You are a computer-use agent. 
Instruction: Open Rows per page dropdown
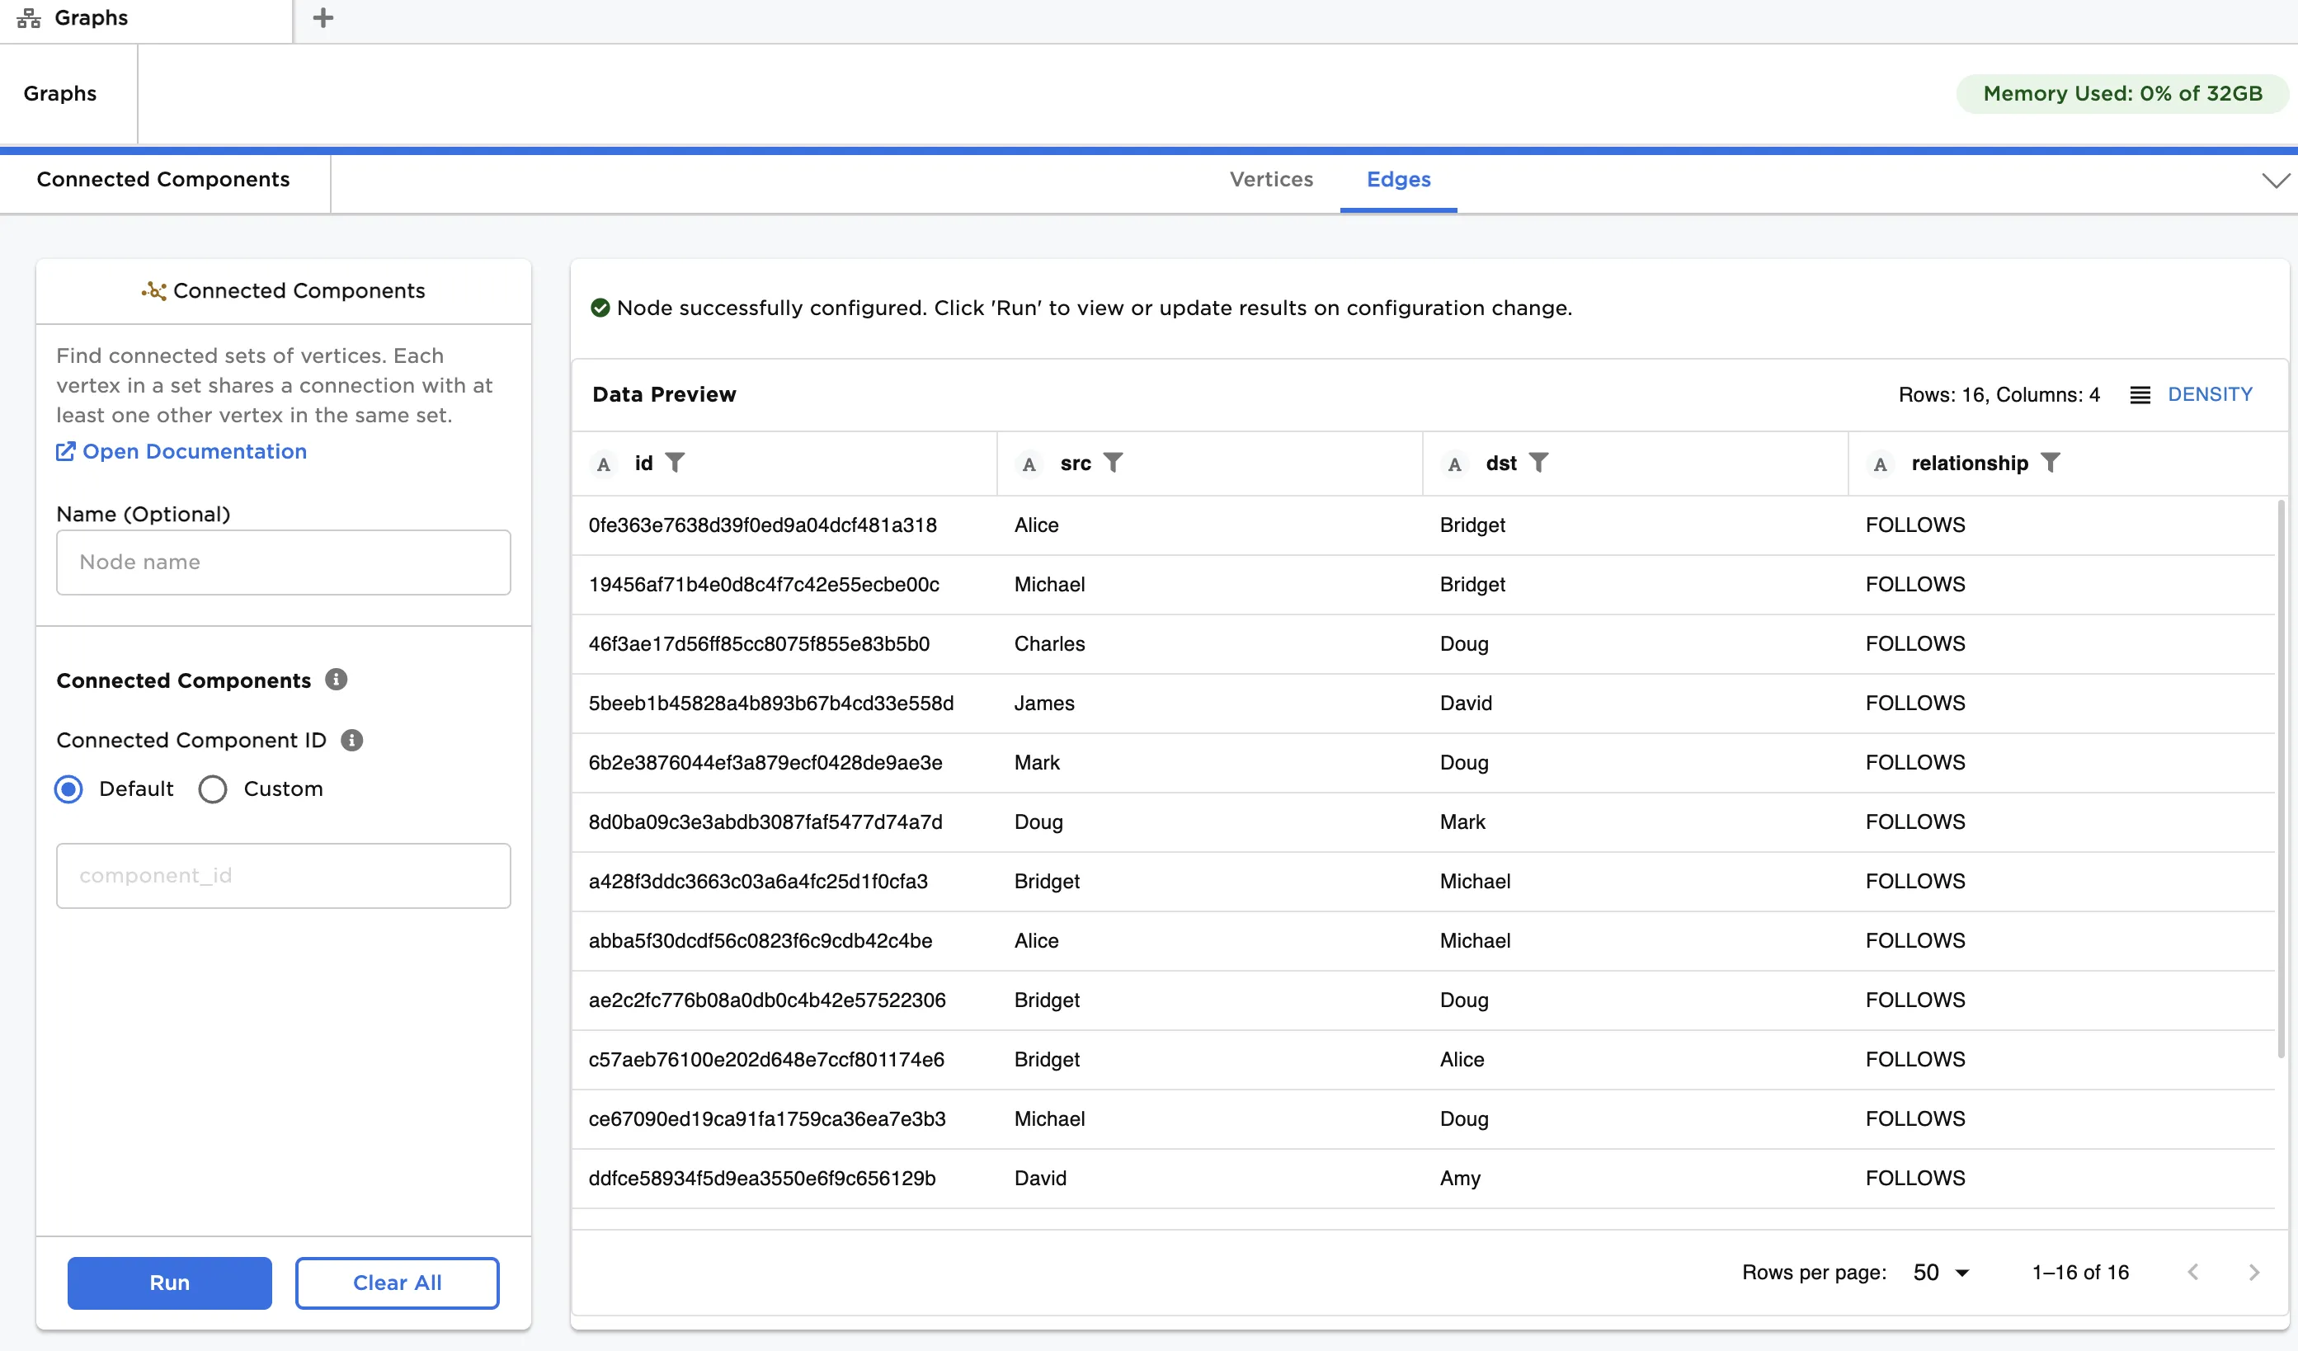(1942, 1273)
